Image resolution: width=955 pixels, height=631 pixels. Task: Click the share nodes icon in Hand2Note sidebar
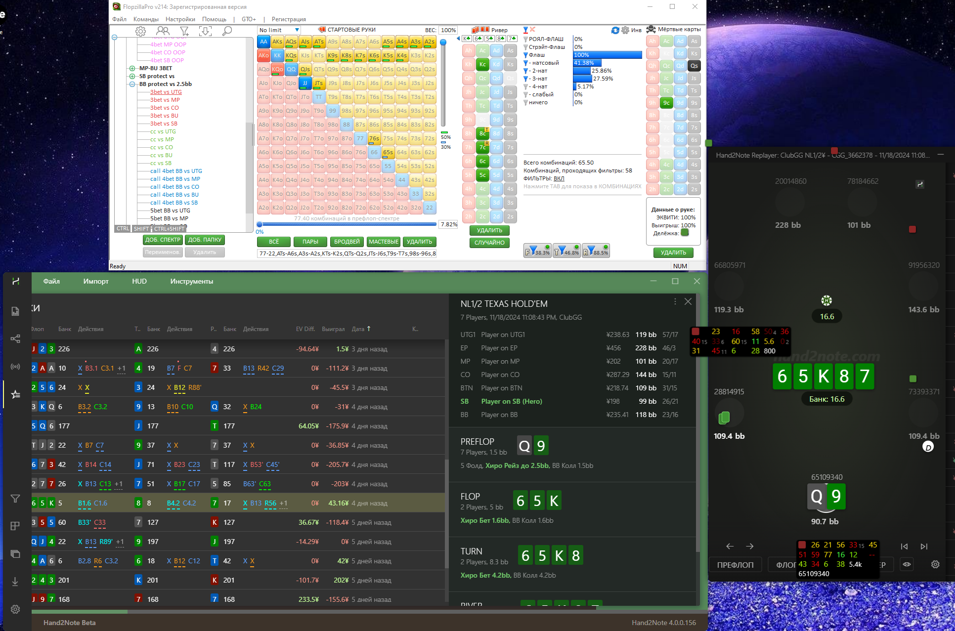point(15,338)
